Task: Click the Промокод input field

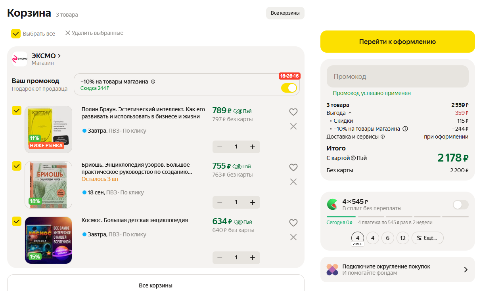Action: [x=397, y=76]
